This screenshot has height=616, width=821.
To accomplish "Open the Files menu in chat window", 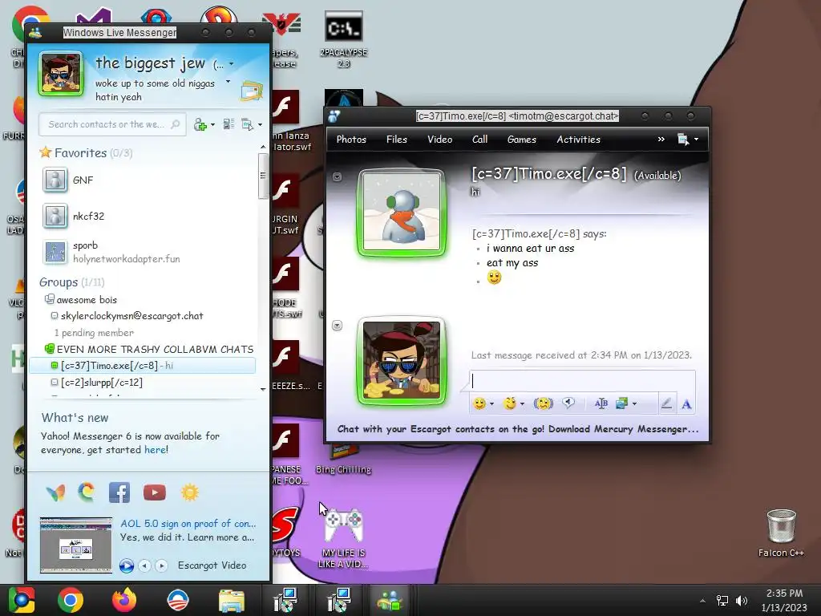I will (396, 140).
